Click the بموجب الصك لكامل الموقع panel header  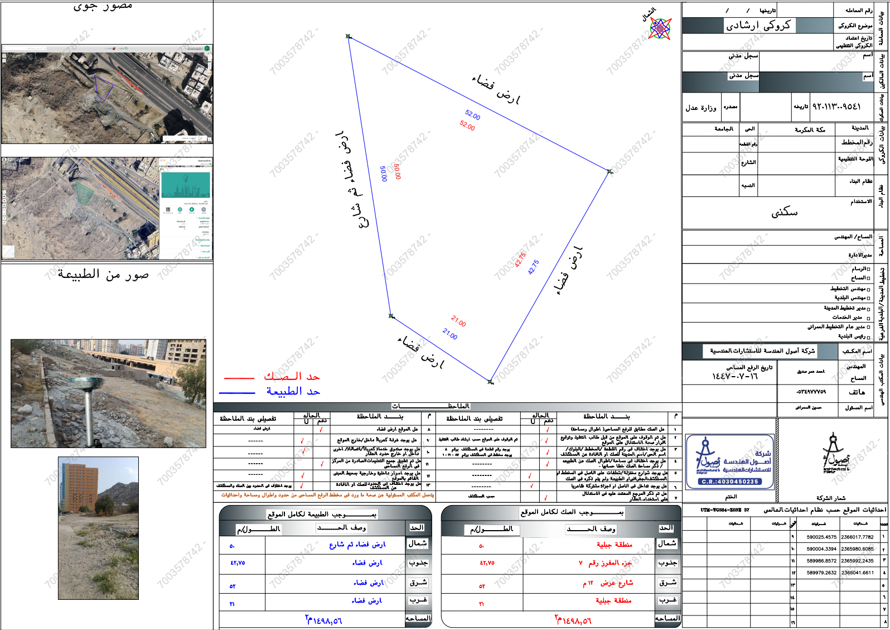coord(561,512)
